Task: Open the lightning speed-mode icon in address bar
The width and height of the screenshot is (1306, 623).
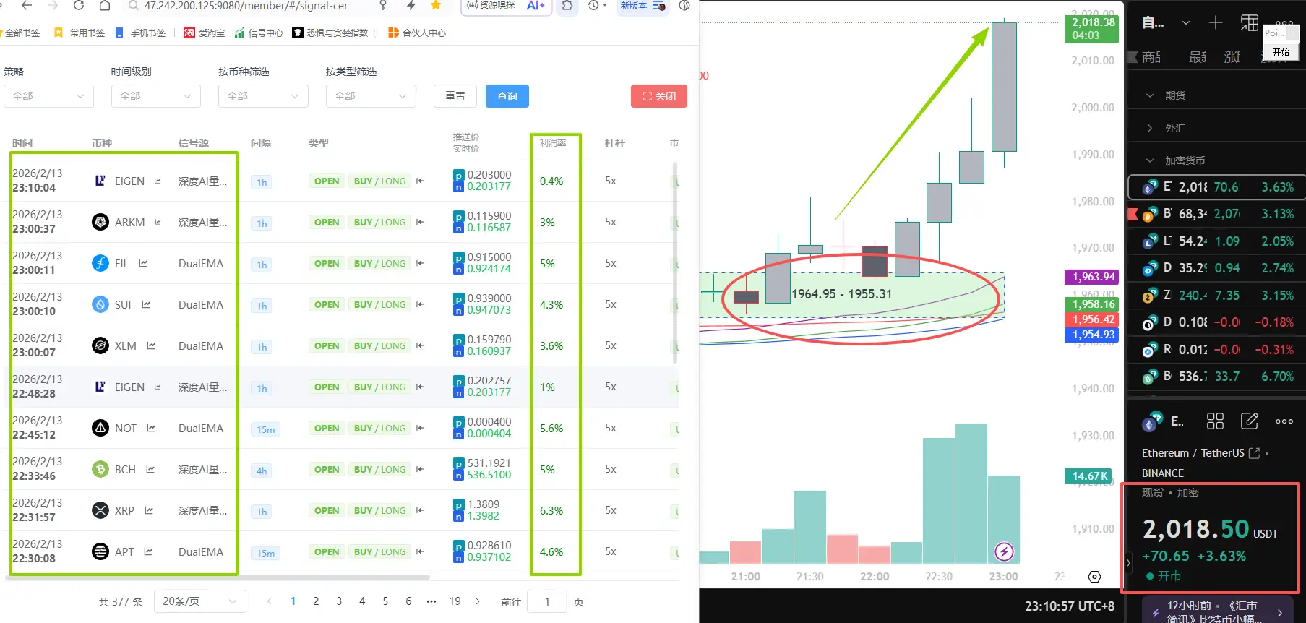Action: [x=411, y=6]
